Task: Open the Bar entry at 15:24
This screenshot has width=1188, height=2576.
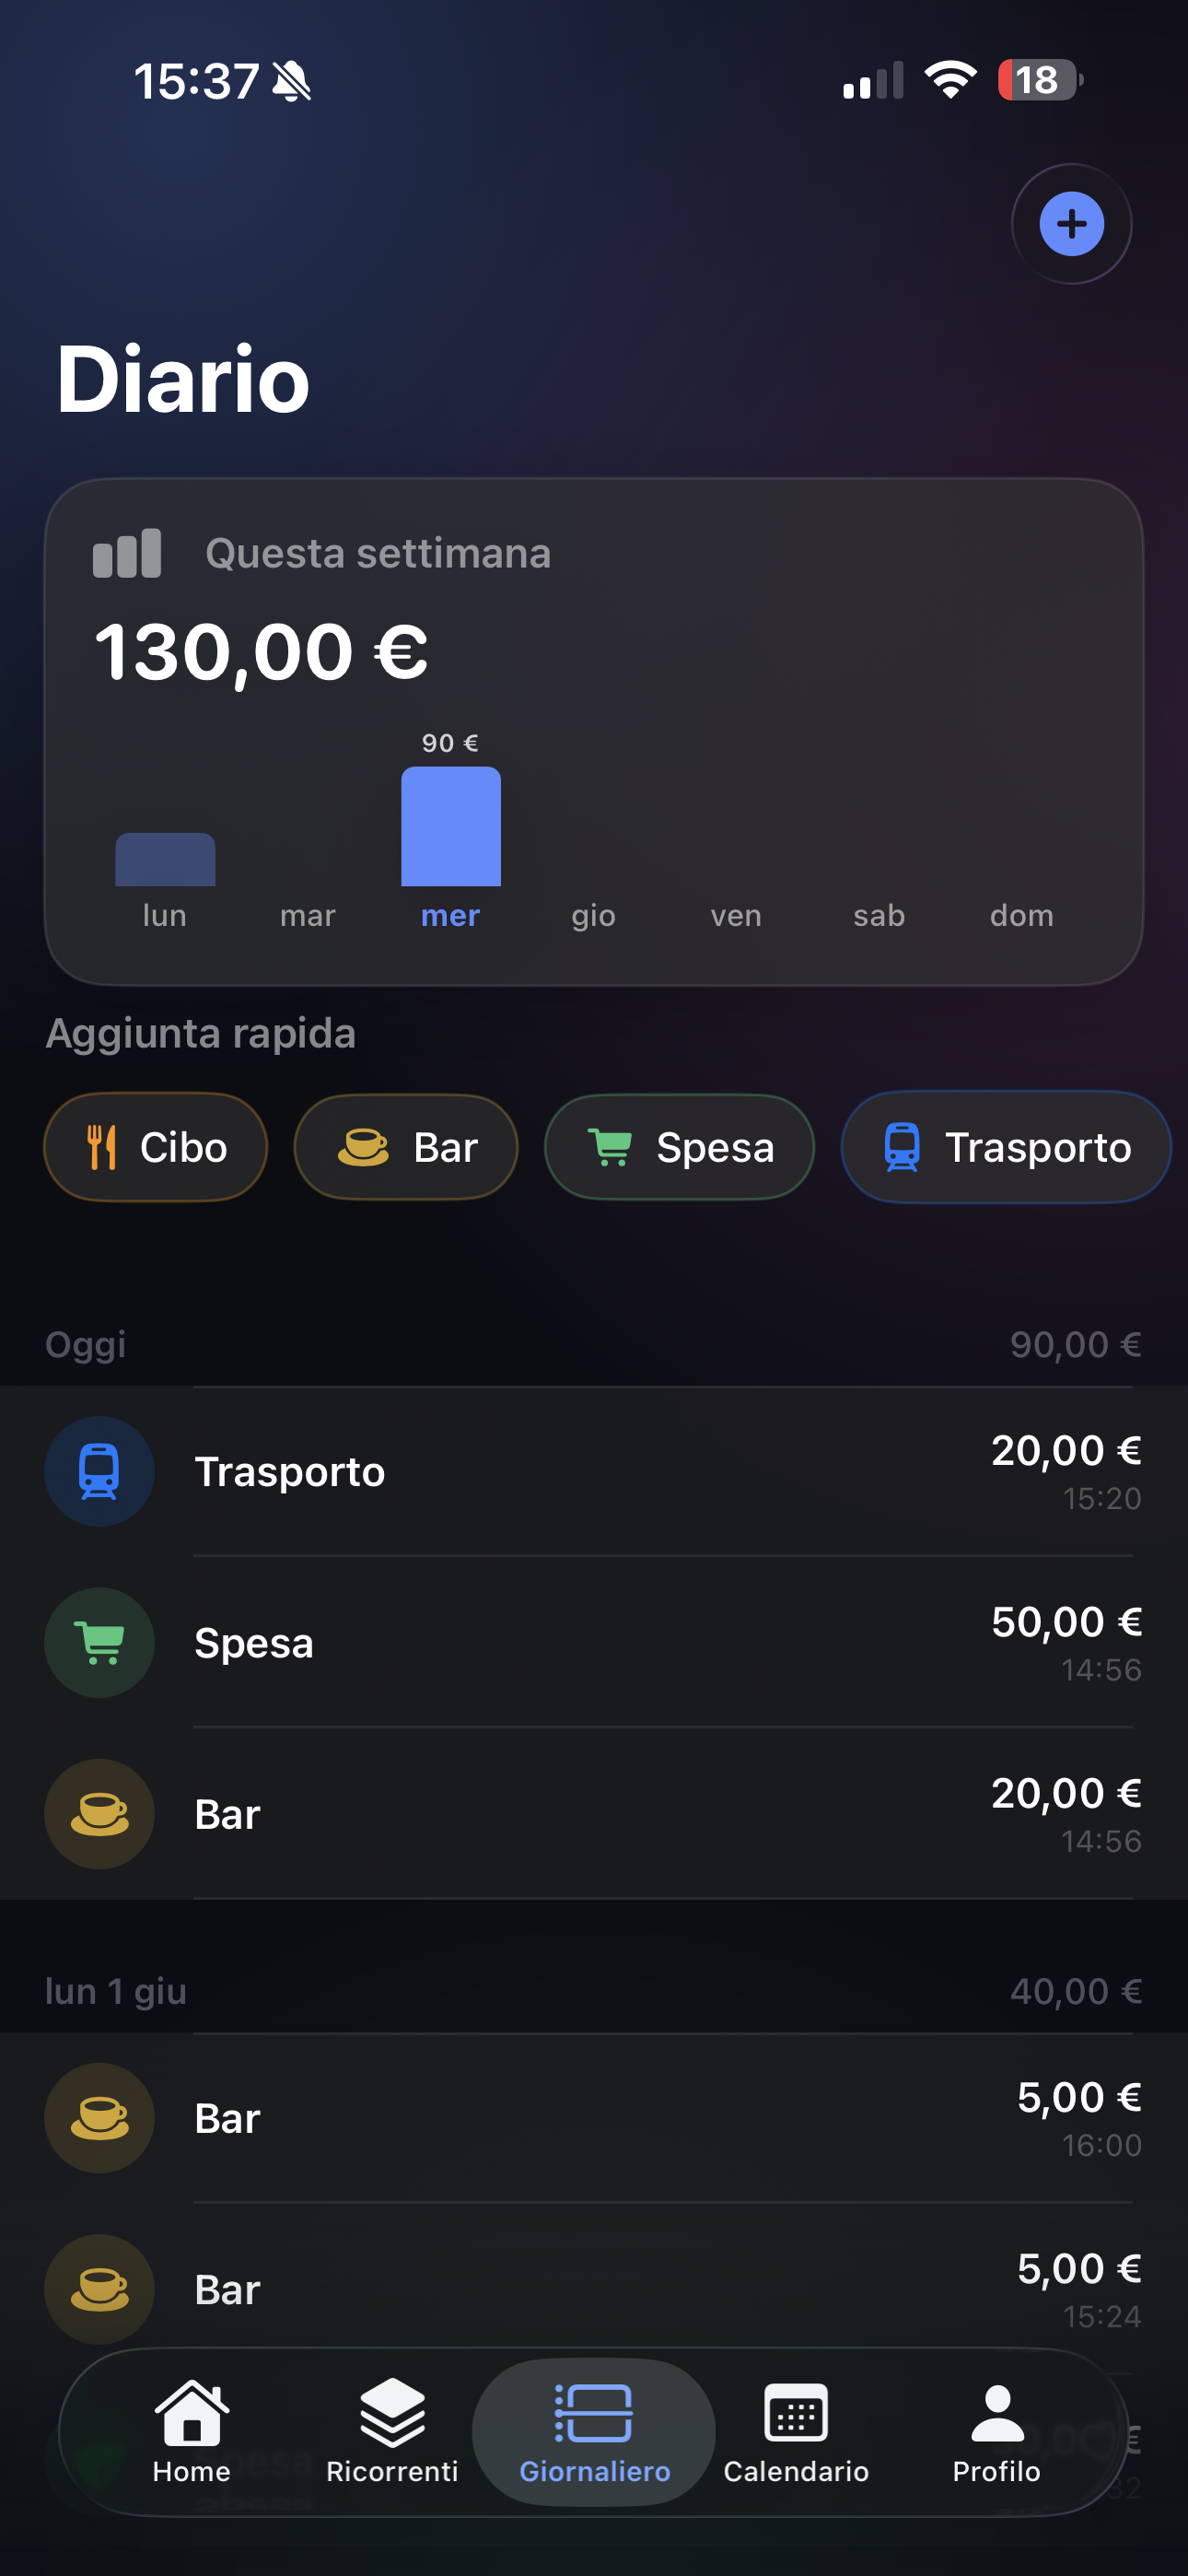Action: [594, 2289]
